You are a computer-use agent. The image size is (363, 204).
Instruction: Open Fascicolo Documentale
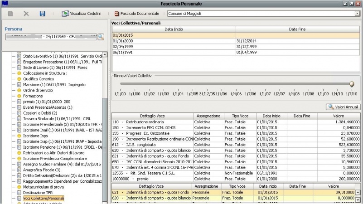click(137, 14)
